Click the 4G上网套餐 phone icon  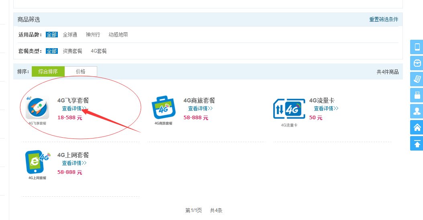tap(37, 163)
